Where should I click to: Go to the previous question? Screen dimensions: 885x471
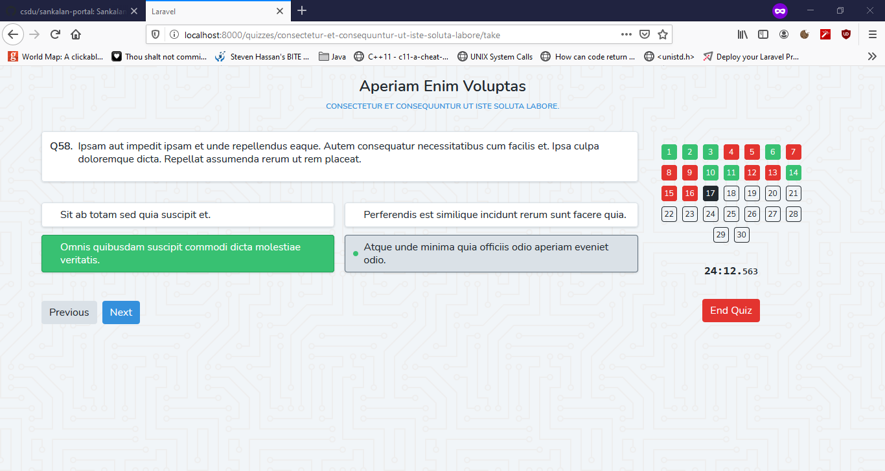pos(69,312)
